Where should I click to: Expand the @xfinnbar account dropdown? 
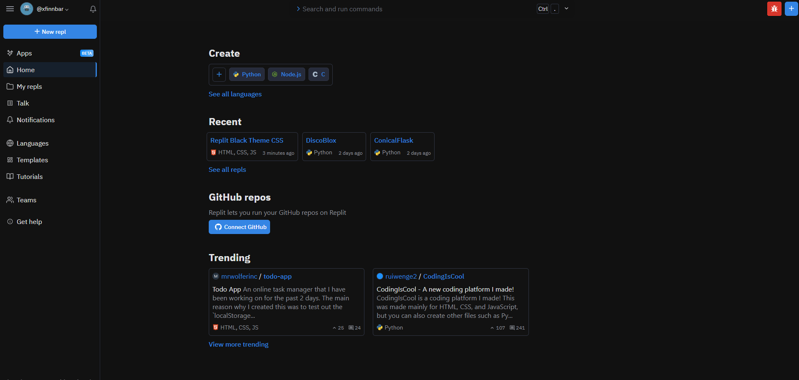(53, 9)
